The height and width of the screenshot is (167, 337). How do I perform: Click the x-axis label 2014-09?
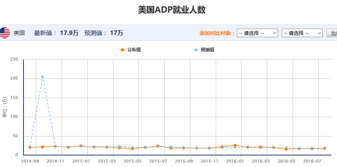coord(30,161)
